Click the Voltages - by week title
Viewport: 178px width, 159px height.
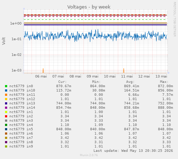[89, 7]
